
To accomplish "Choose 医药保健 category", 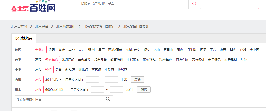I will [198, 60].
